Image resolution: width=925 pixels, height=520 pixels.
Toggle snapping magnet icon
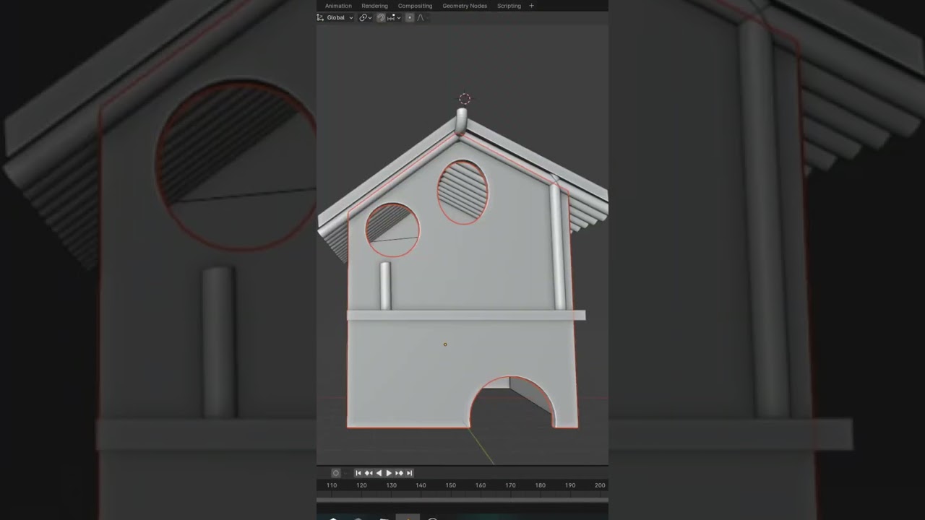pos(381,17)
